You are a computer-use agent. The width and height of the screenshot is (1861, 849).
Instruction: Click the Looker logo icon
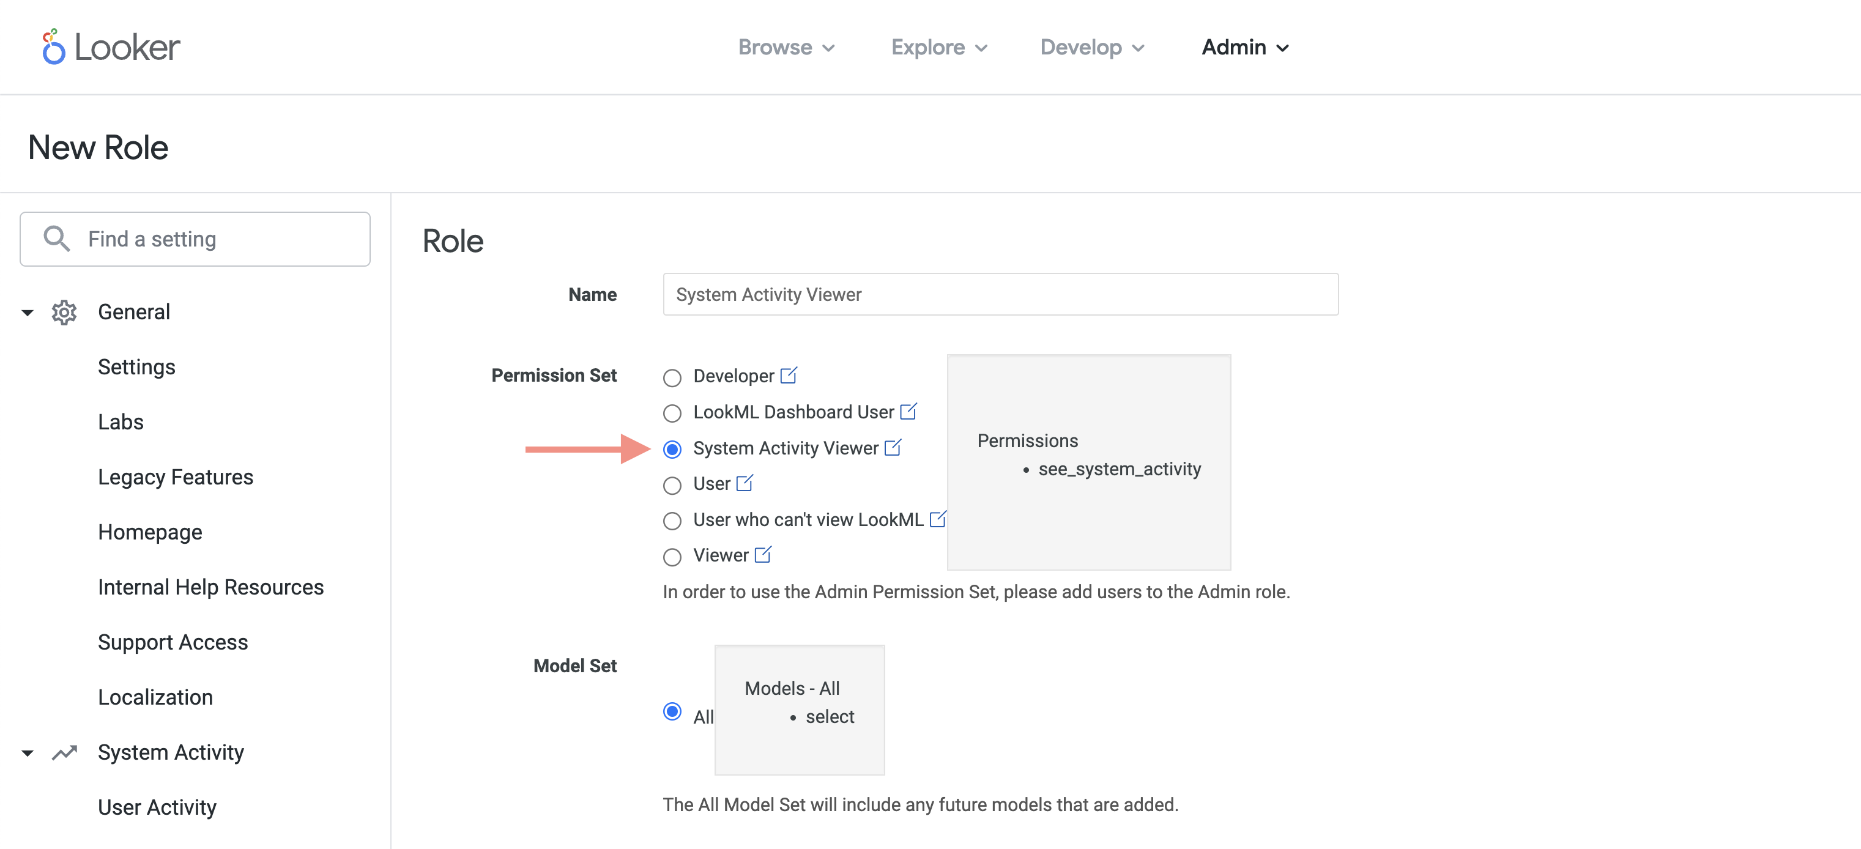point(53,47)
